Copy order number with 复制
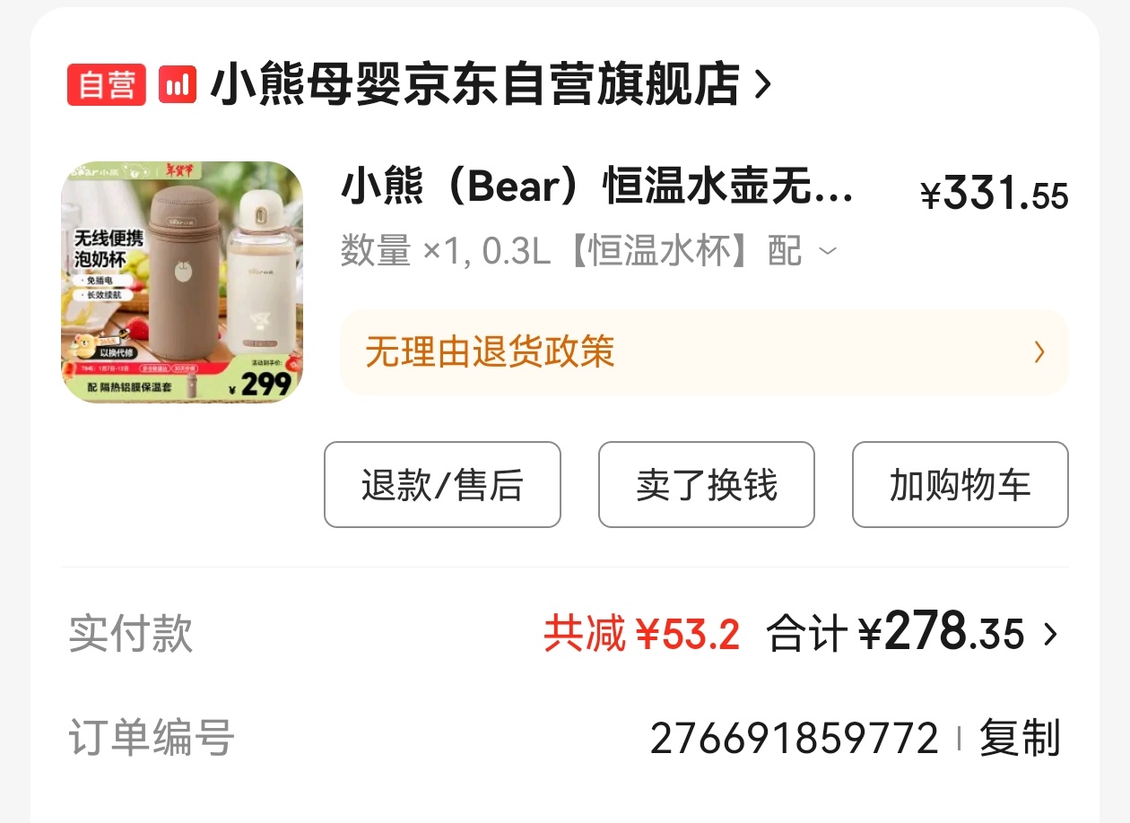 point(1020,739)
